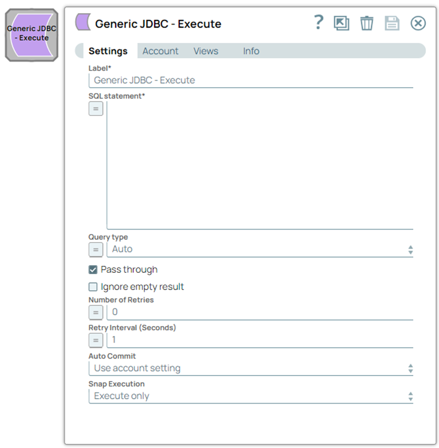Switch to the Account tab
Image resolution: width=439 pixels, height=448 pixels.
[x=160, y=51]
